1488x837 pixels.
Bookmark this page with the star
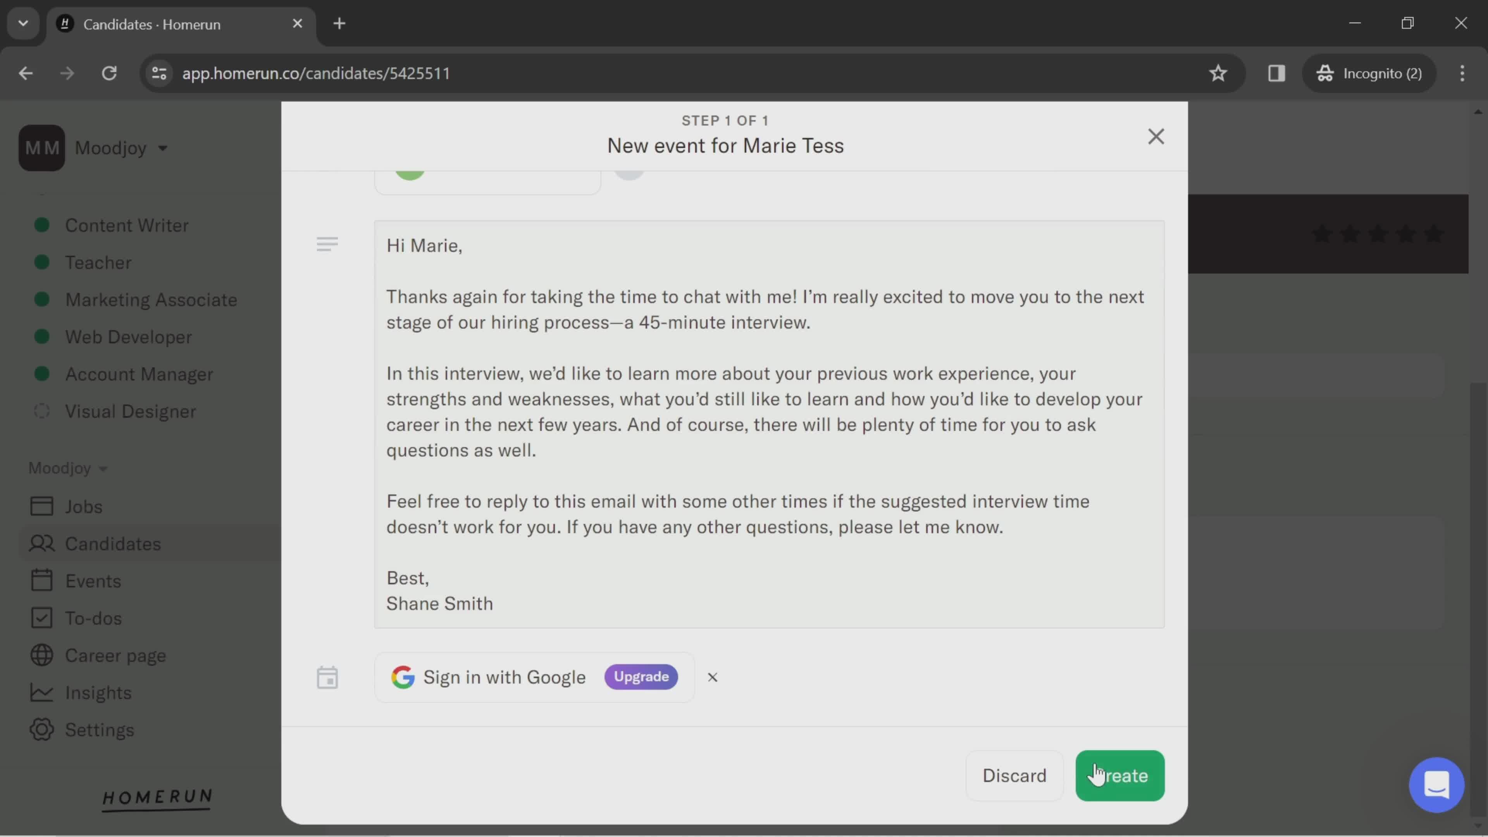[x=1218, y=73]
